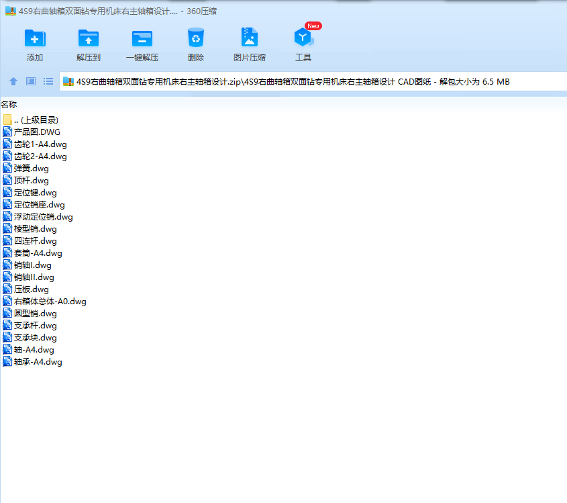Select file 齿轮2-A4.dwg

pyautogui.click(x=35, y=156)
